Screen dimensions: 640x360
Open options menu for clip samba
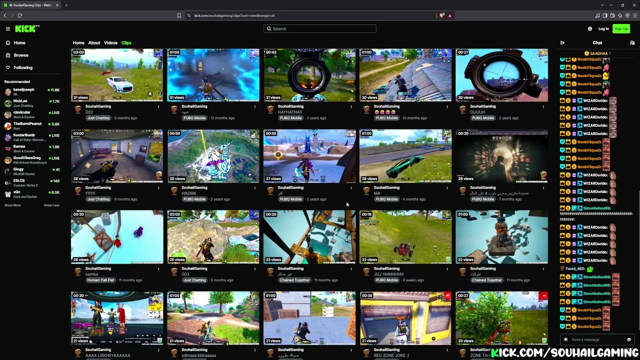(159, 268)
